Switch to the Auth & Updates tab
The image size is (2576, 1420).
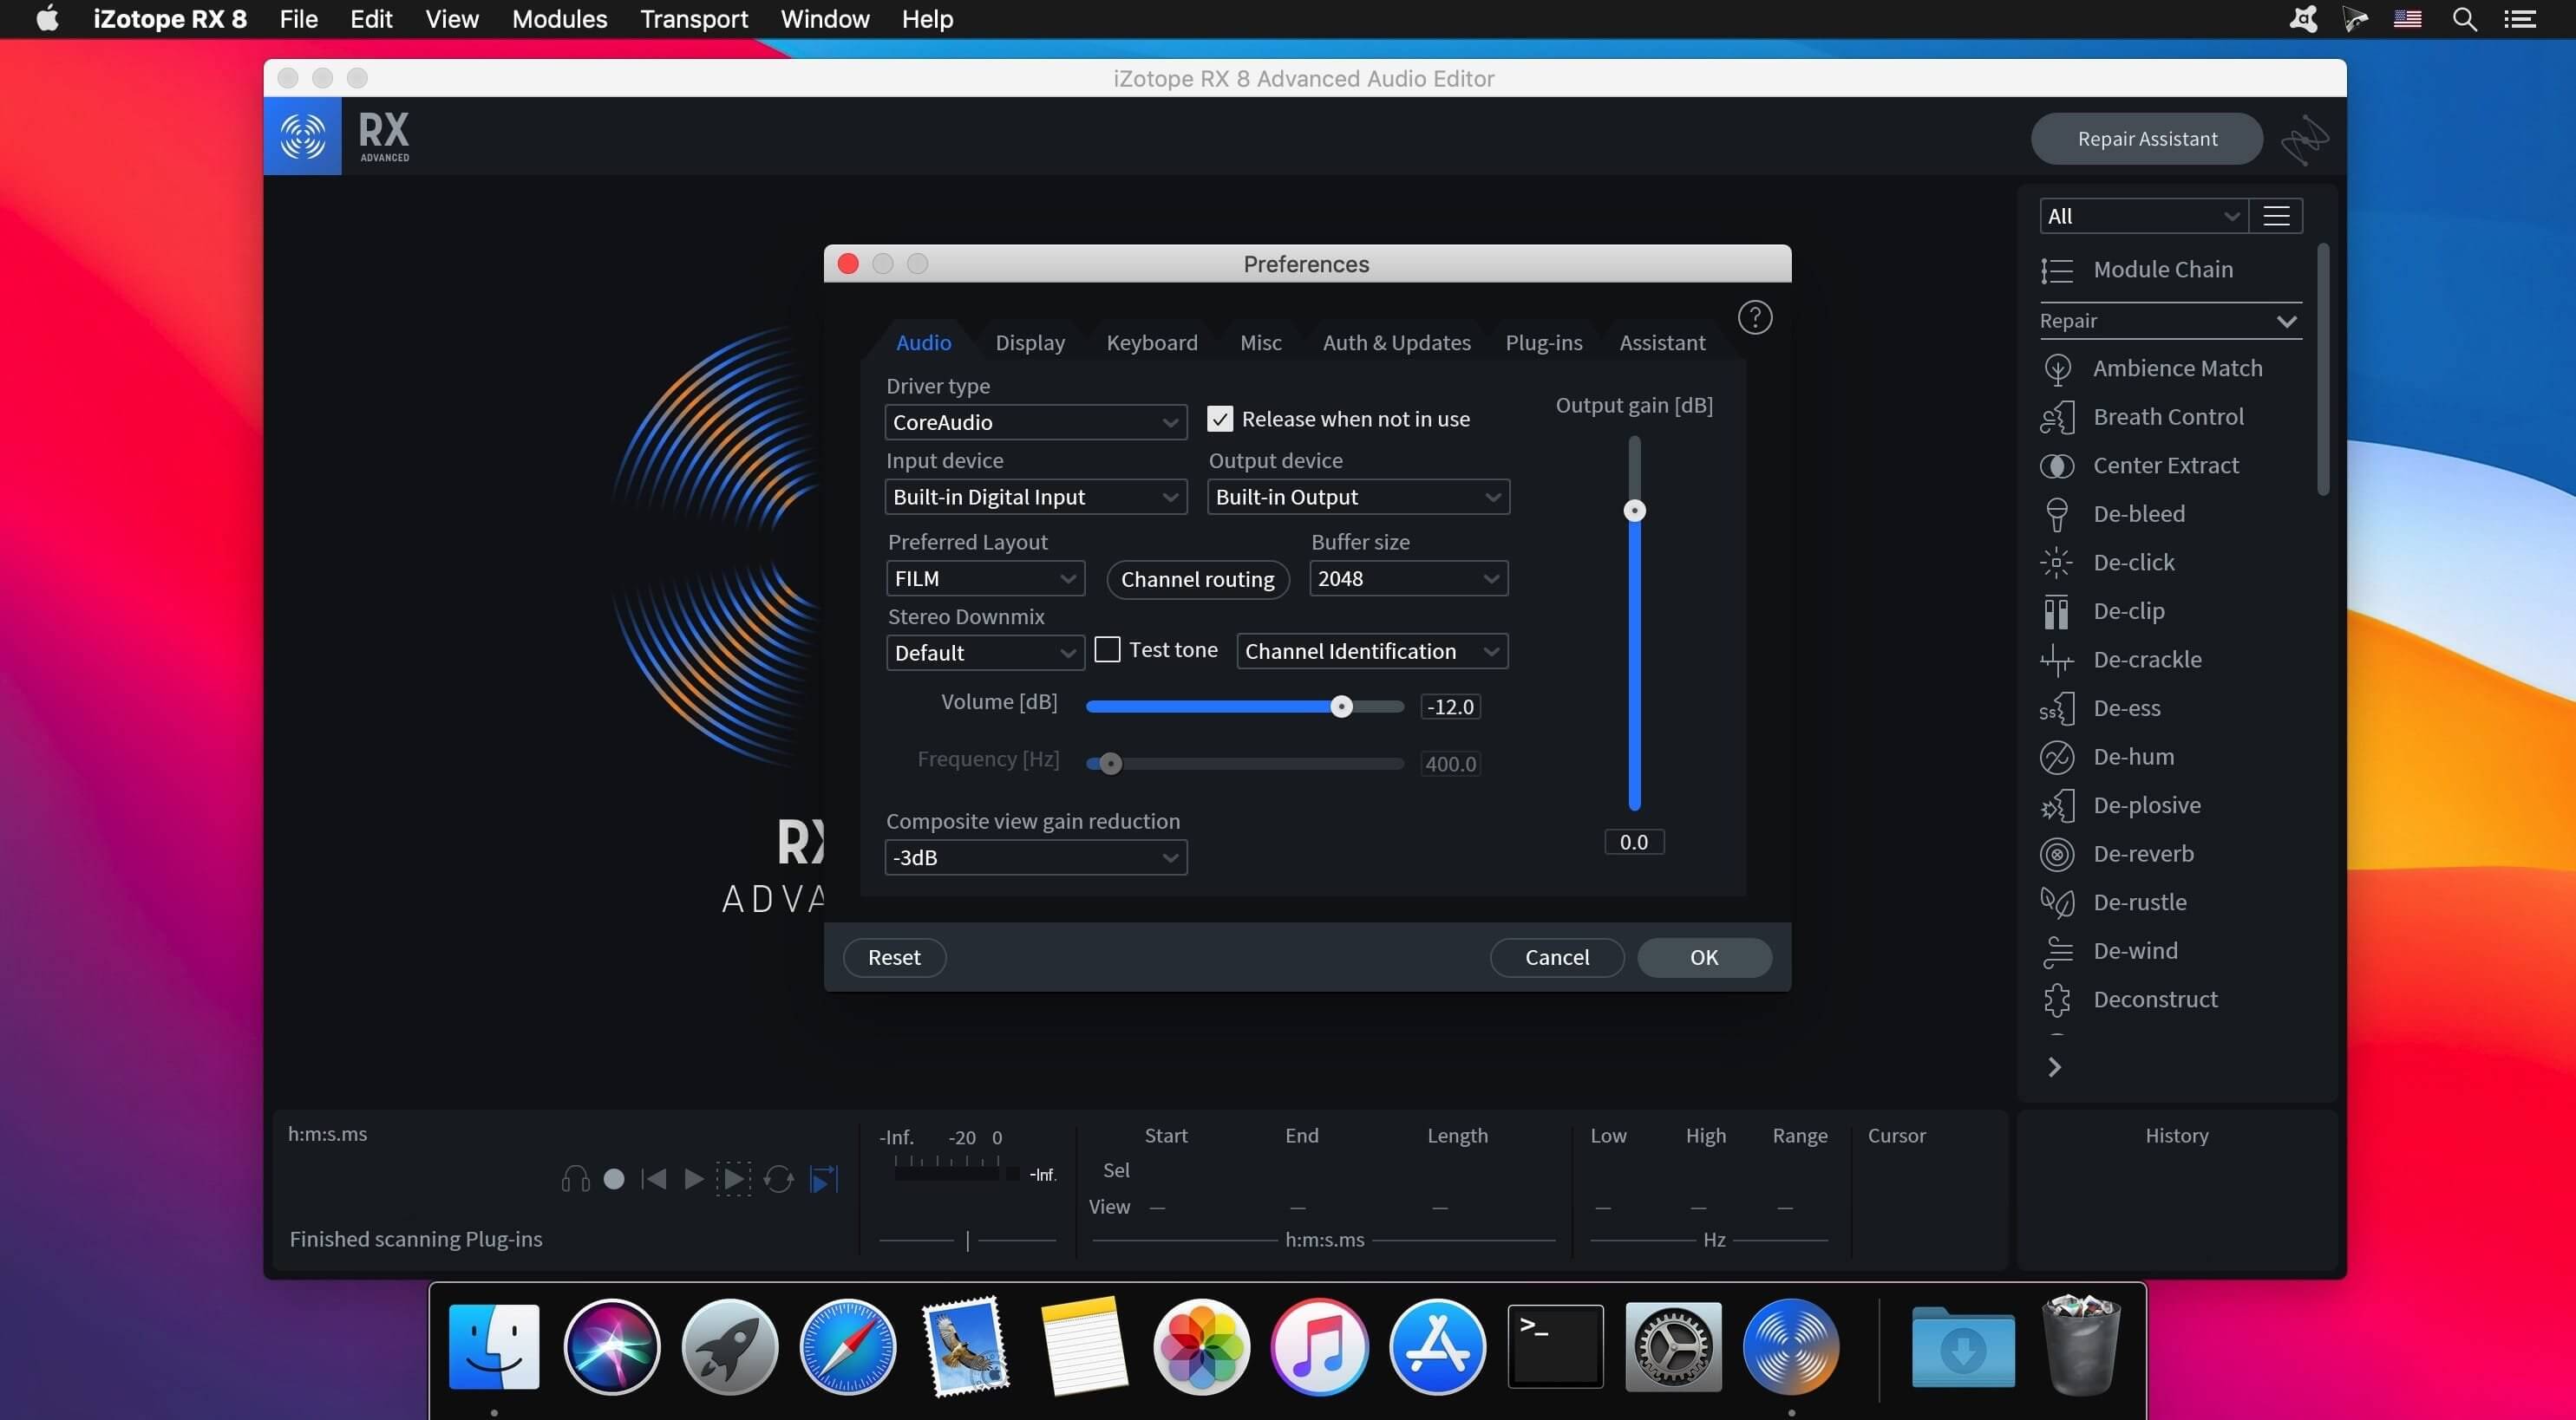point(1397,342)
